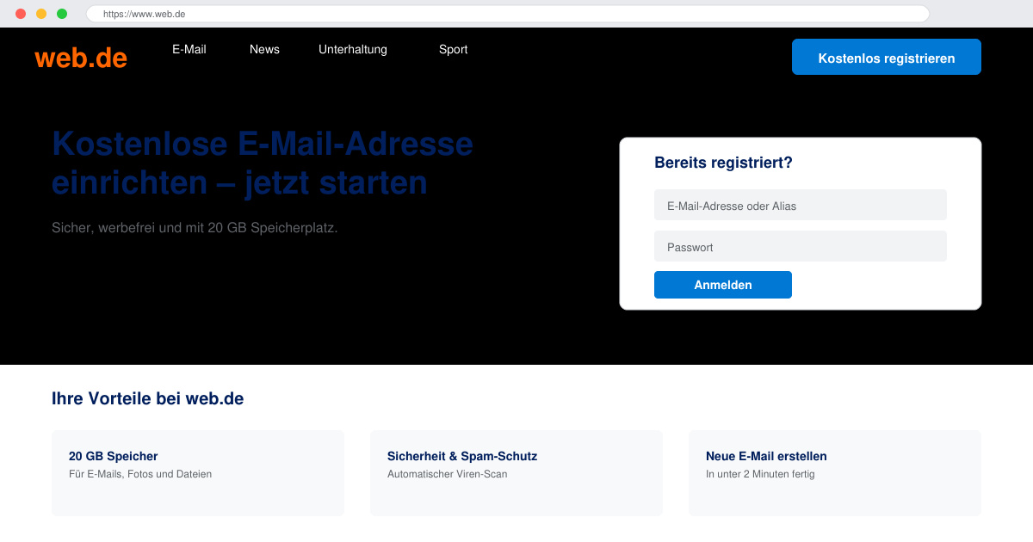The width and height of the screenshot is (1033, 542).
Task: Minimize the window with the yellow button
Action: pyautogui.click(x=41, y=14)
